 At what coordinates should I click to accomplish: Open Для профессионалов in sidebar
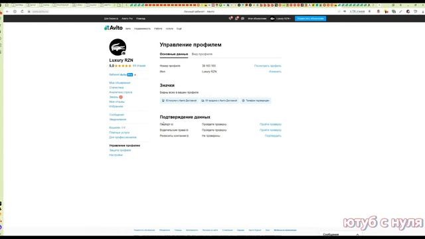[x=123, y=137]
